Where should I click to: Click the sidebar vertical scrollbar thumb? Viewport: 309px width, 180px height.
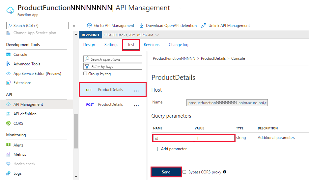76,131
